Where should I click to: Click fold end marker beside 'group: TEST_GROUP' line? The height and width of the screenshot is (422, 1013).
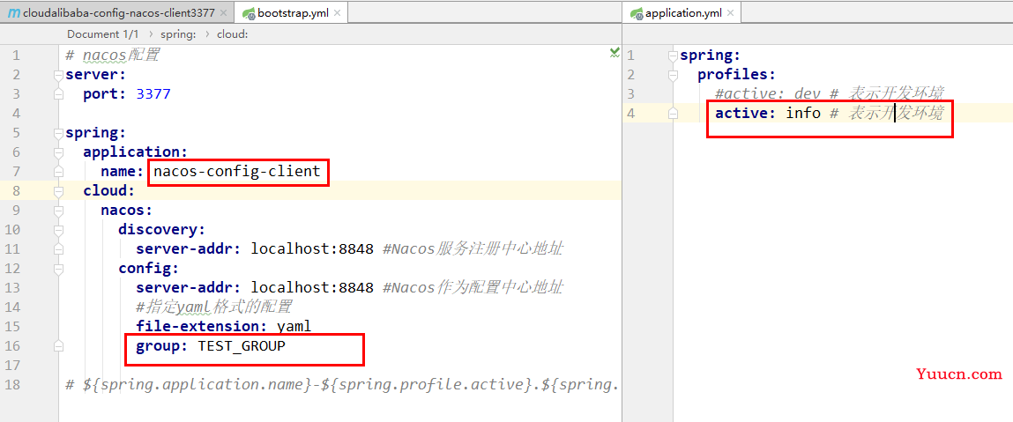pyautogui.click(x=59, y=346)
